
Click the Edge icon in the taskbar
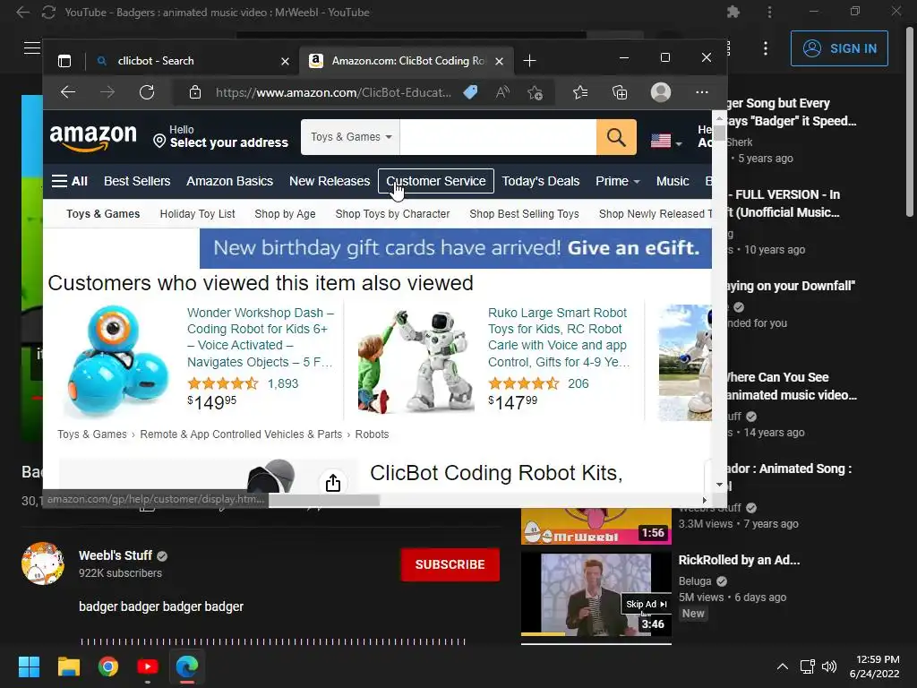[x=187, y=666]
